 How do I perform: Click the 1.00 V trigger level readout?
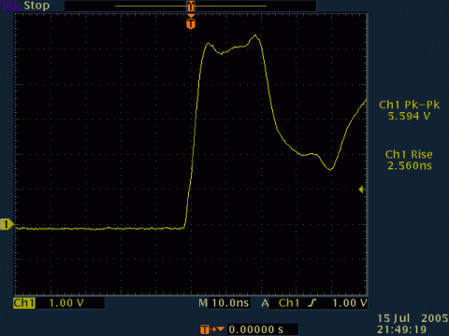[350, 302]
